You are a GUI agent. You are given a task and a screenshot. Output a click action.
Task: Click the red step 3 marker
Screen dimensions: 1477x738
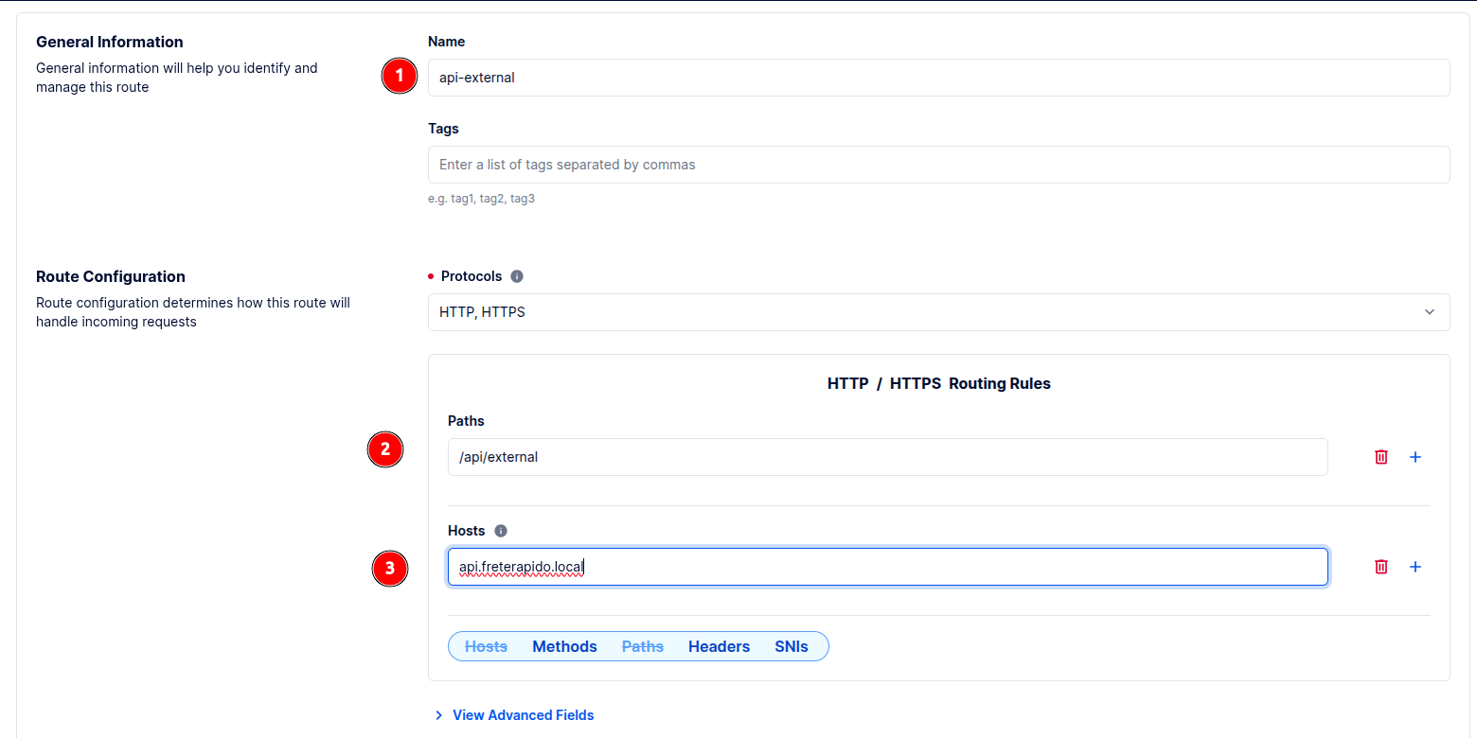[389, 569]
